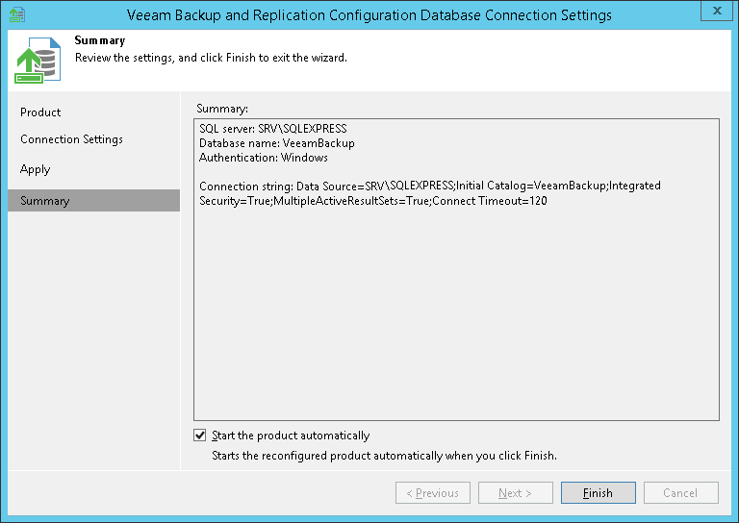739x523 pixels.
Task: Click the 'Review the settings' instruction text
Action: coord(211,58)
